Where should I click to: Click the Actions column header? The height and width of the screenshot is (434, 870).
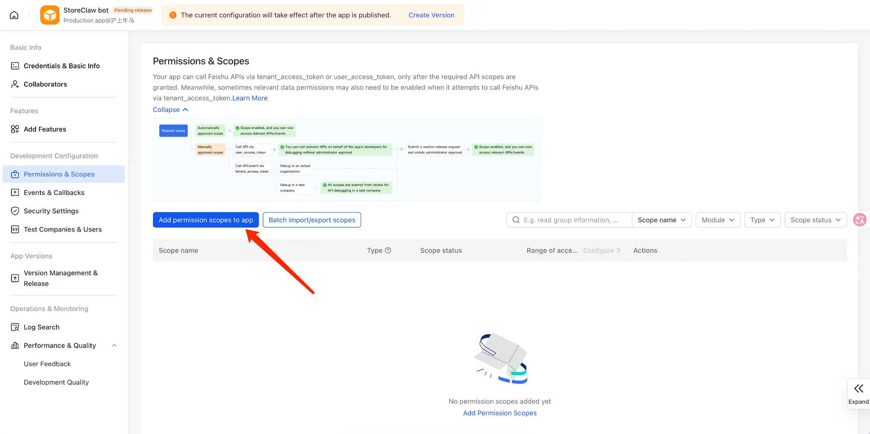645,250
